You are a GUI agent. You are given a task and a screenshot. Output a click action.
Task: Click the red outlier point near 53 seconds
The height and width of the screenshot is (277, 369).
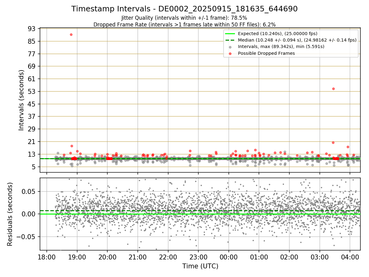333,89
